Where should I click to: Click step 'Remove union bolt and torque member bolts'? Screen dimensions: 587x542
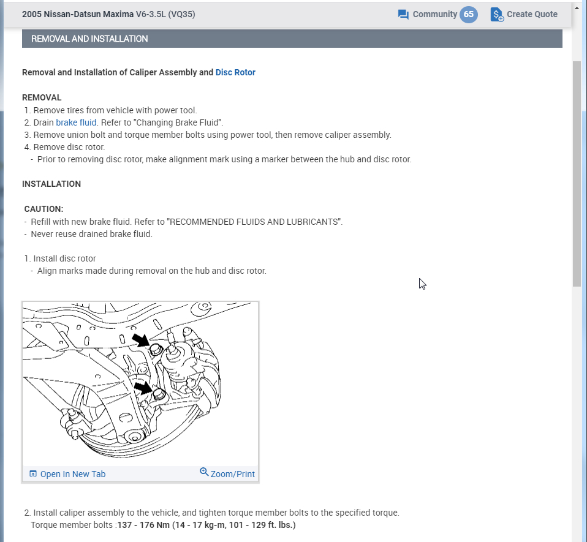pos(208,135)
